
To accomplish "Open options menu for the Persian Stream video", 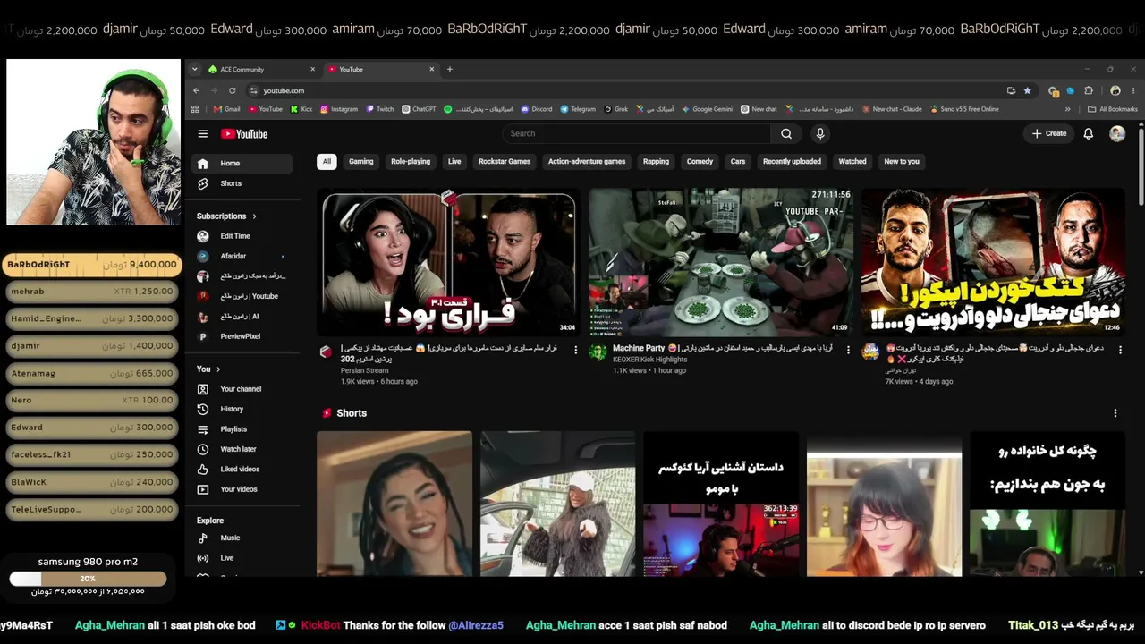I will click(x=575, y=350).
